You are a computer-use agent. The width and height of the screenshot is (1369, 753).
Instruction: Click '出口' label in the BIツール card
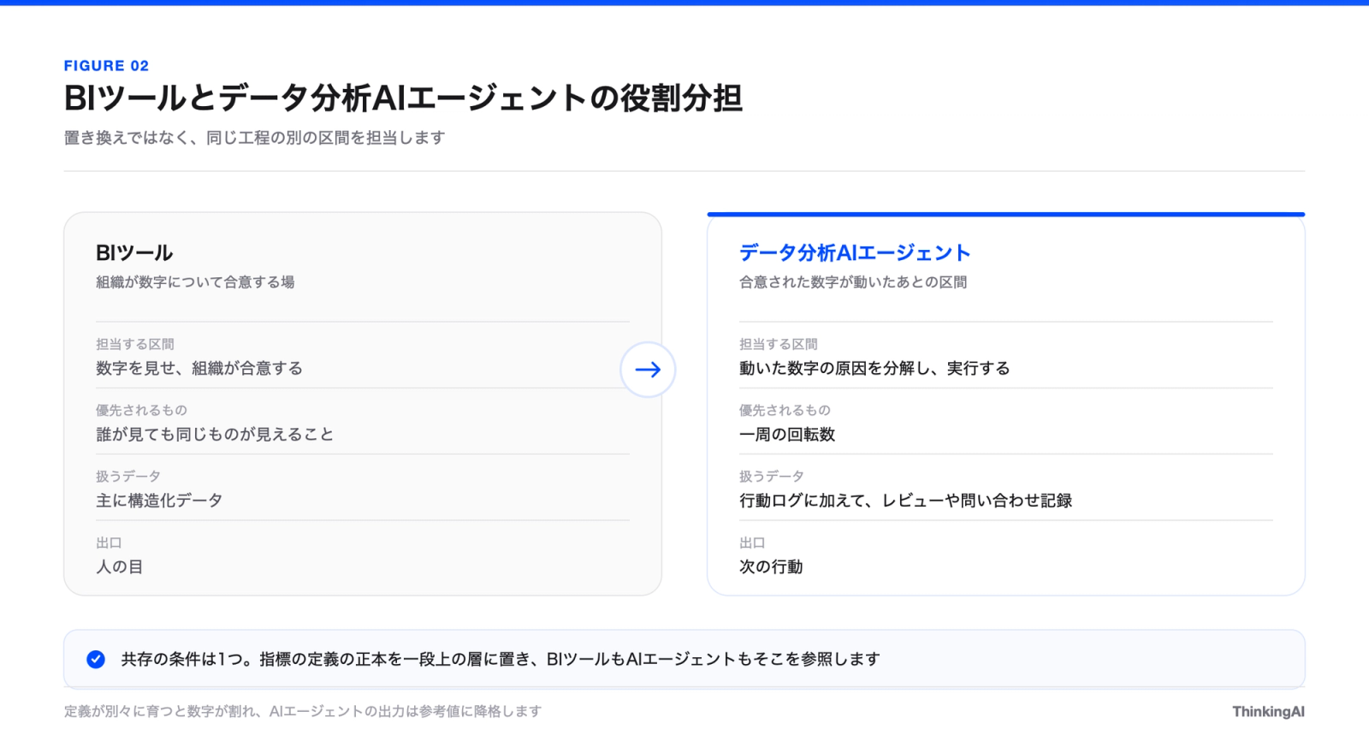[x=109, y=543]
